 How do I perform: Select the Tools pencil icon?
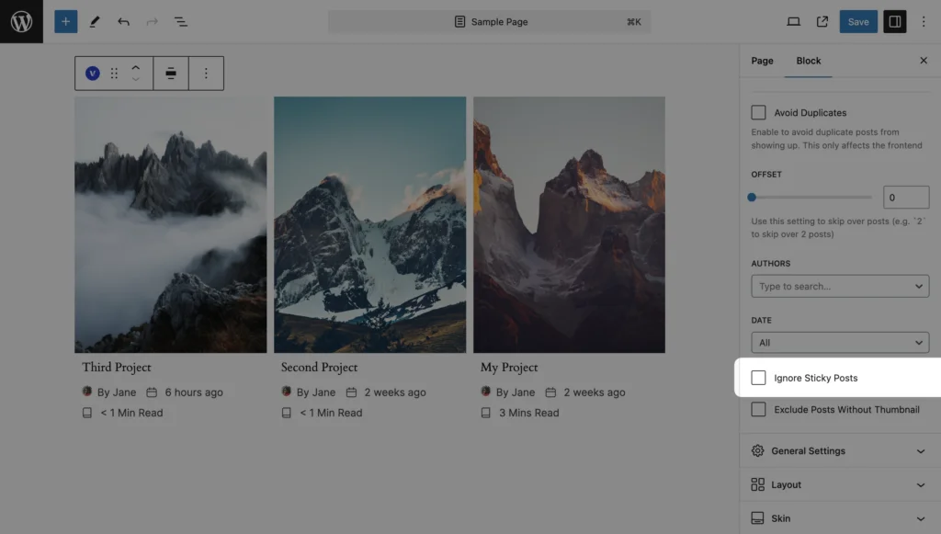click(x=95, y=22)
